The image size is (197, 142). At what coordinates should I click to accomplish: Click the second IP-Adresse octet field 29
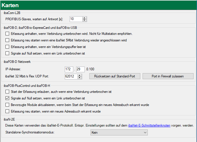point(80,69)
